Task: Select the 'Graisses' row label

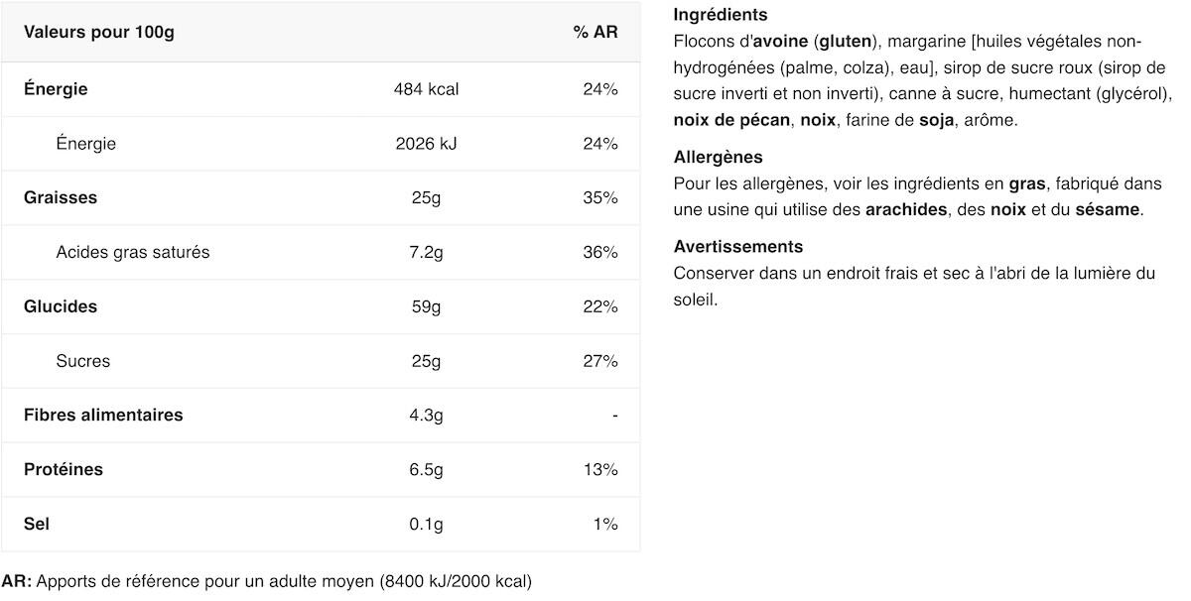Action: 61,197
